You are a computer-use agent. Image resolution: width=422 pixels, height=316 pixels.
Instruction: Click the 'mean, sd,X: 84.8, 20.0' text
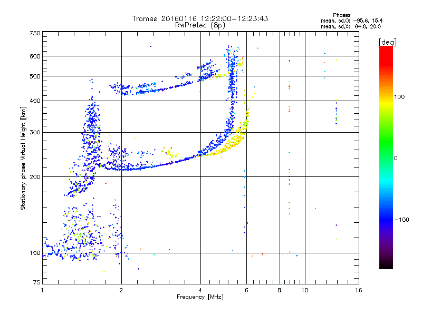point(351,26)
